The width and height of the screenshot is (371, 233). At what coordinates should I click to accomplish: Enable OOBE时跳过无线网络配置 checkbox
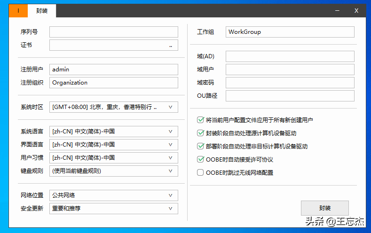[x=201, y=173]
